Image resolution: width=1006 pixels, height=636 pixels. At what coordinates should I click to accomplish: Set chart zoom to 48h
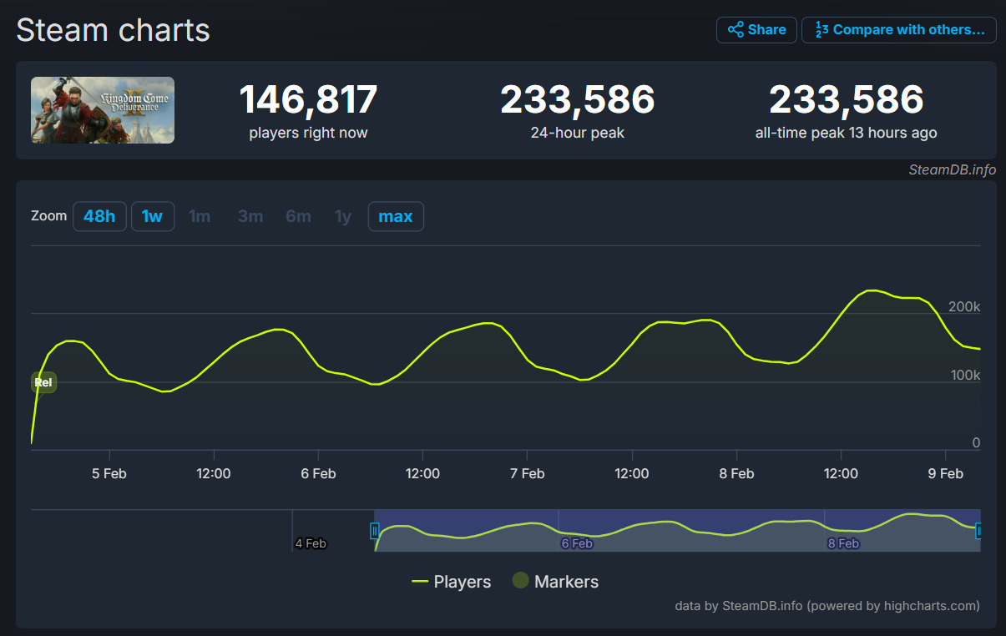[x=99, y=217]
